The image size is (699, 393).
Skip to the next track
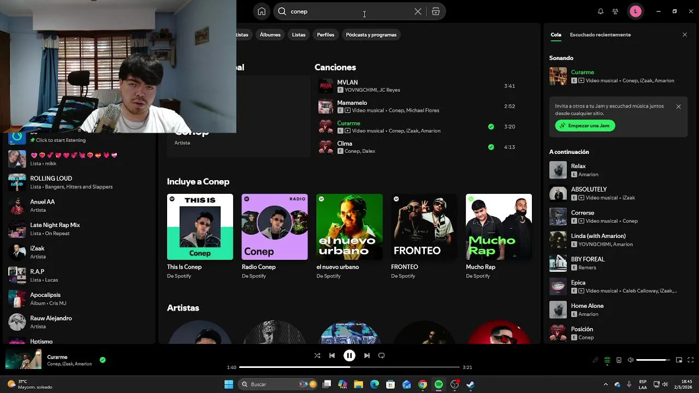pos(367,355)
